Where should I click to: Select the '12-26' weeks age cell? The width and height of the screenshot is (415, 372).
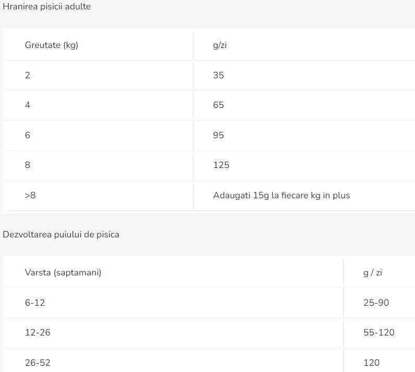38,332
